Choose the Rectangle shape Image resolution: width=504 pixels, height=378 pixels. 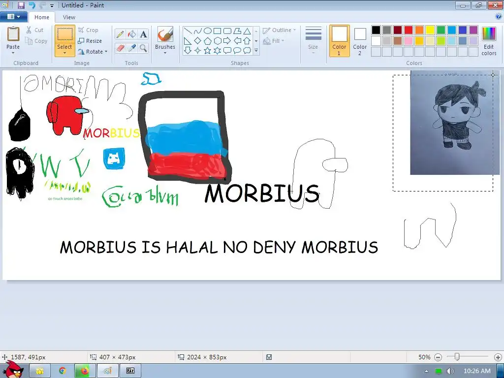[217, 31]
